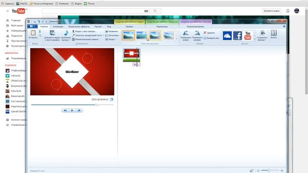The height and width of the screenshot is (173, 308).
Task: Click the YouTube logo
Action: 19,11
